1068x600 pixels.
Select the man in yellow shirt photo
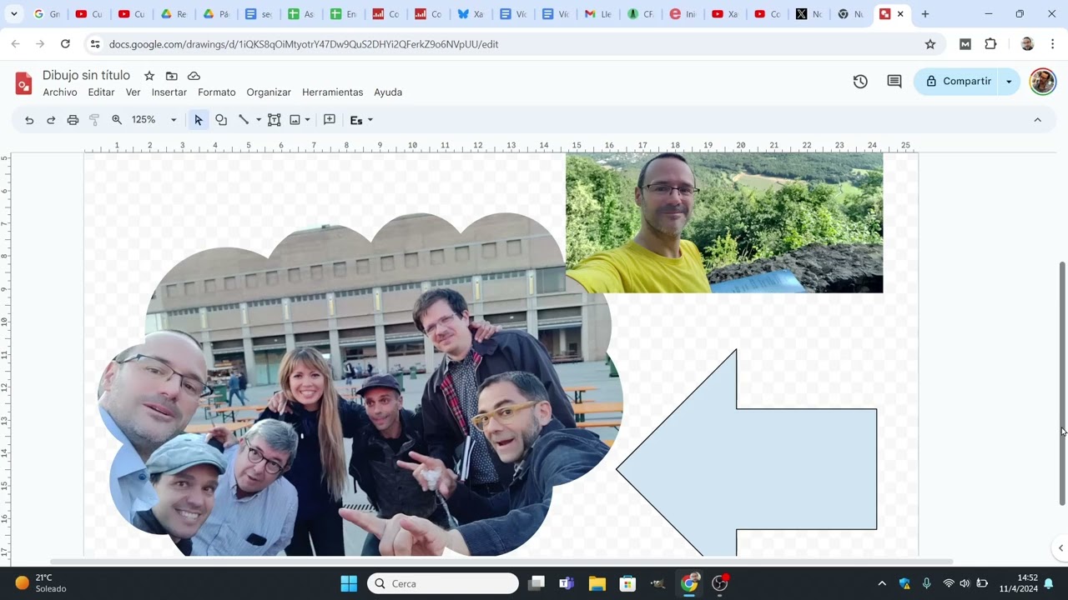724,222
